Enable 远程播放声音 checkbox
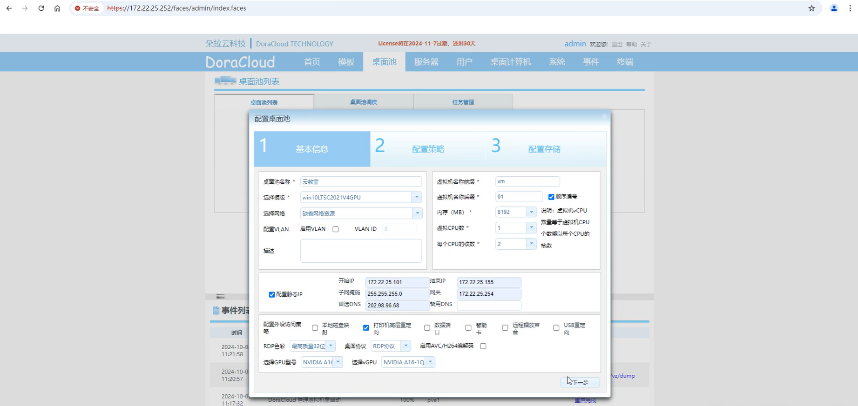 (505, 328)
